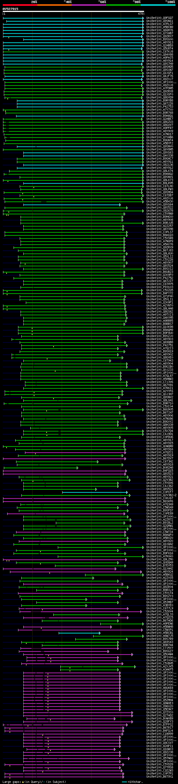Click the UniRef100_O82136 label
This screenshot has height=784, width=178.
[160, 165]
